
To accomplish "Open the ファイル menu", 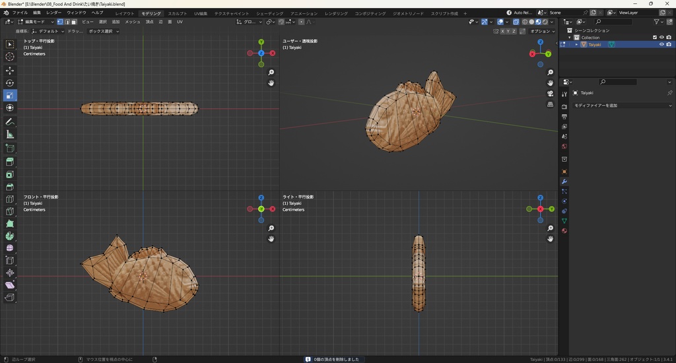I will [20, 13].
